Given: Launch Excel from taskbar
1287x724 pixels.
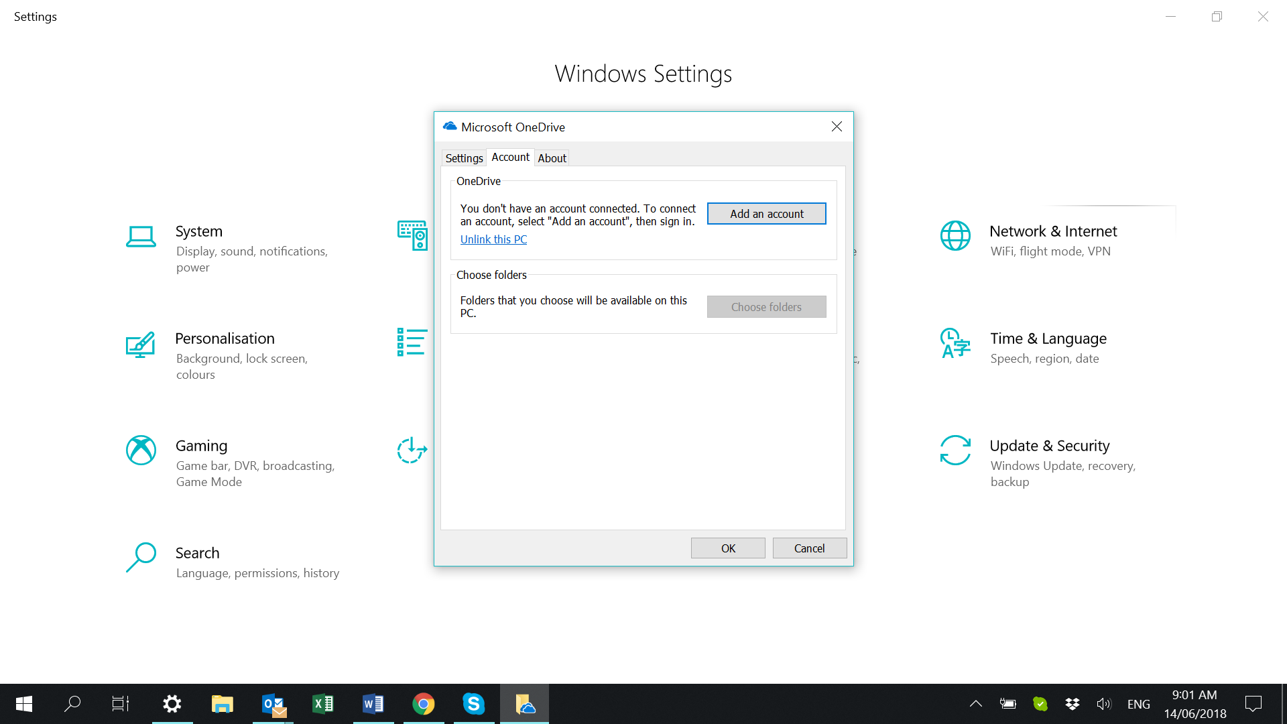Looking at the screenshot, I should pyautogui.click(x=323, y=704).
